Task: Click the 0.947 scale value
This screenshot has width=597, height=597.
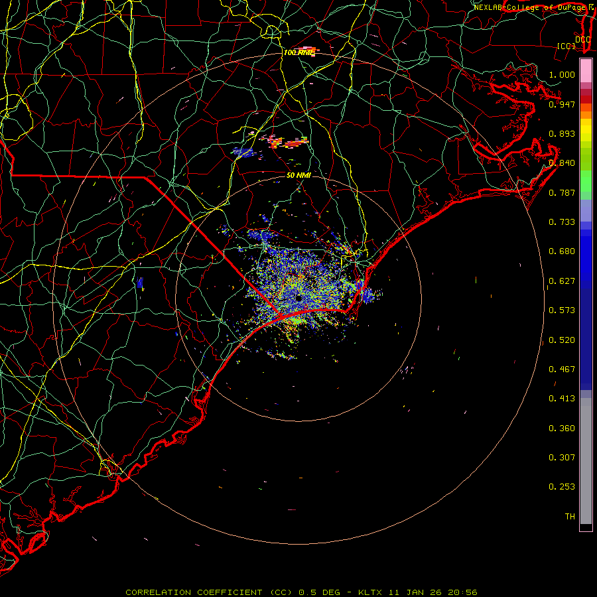Action: click(562, 104)
